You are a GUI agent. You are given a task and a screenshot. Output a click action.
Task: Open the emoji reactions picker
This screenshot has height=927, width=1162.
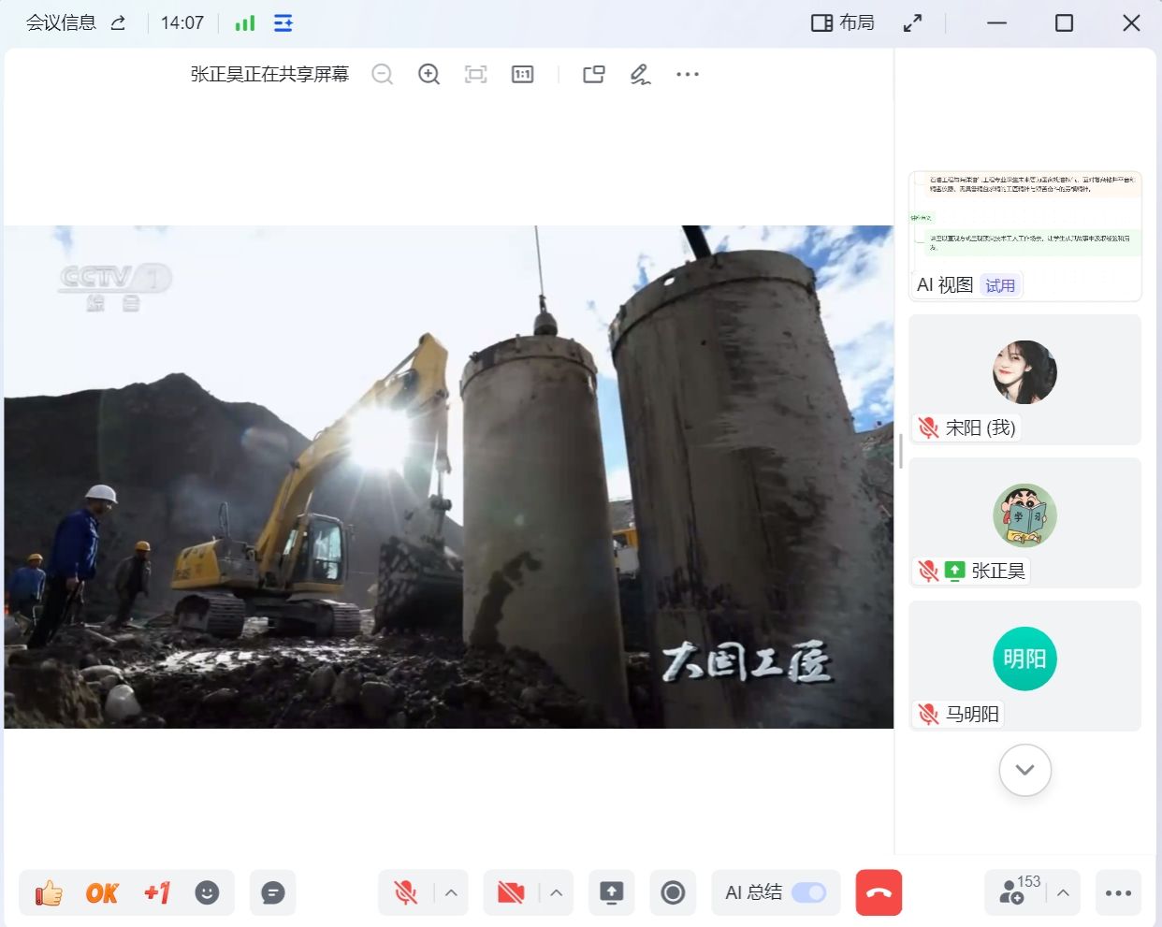(x=207, y=893)
